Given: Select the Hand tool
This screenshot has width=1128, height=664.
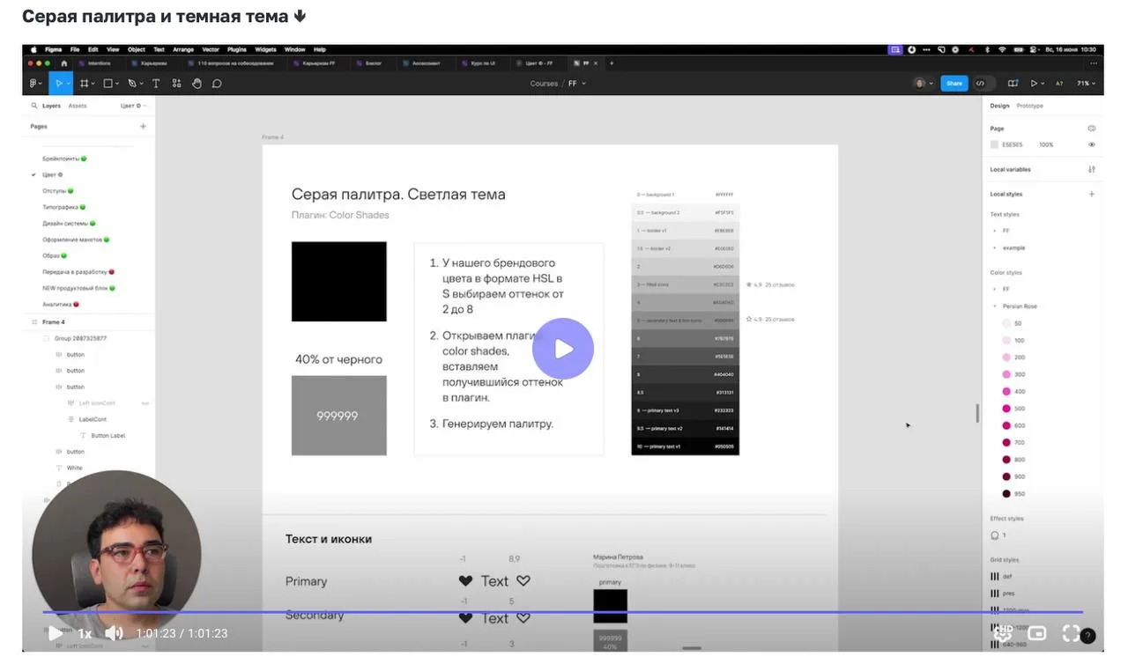Looking at the screenshot, I should 197,83.
